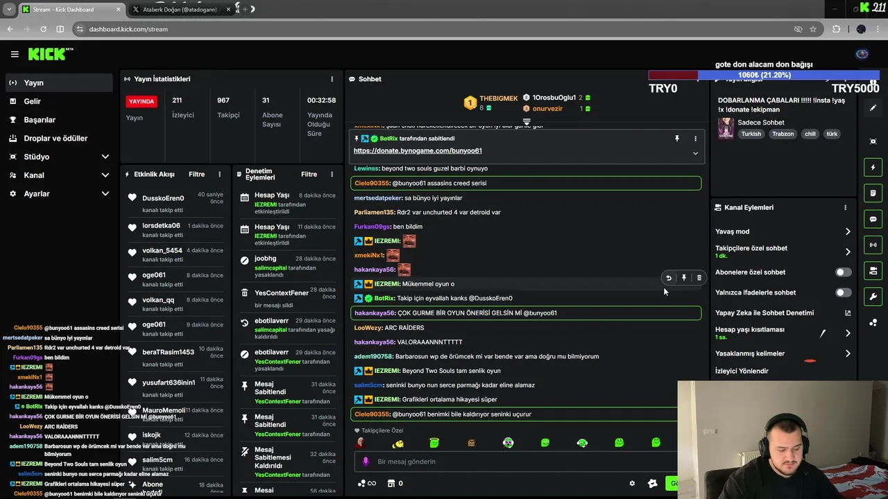The image size is (888, 499).
Task: Open Etkinlik Akışı three-dot options
Action: (x=220, y=174)
